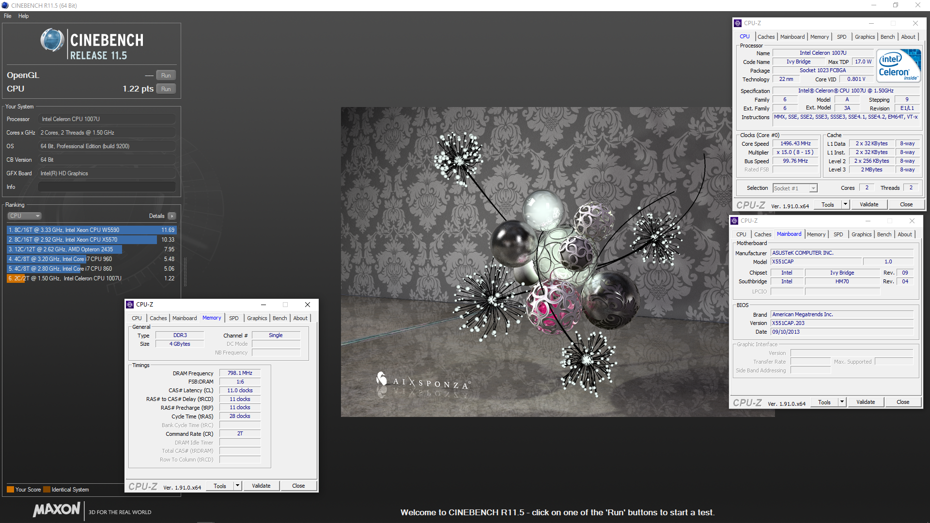Screen dimensions: 930x523
Task: Switch to Bench tab in the Memory CPU-Z window
Action: coord(280,318)
